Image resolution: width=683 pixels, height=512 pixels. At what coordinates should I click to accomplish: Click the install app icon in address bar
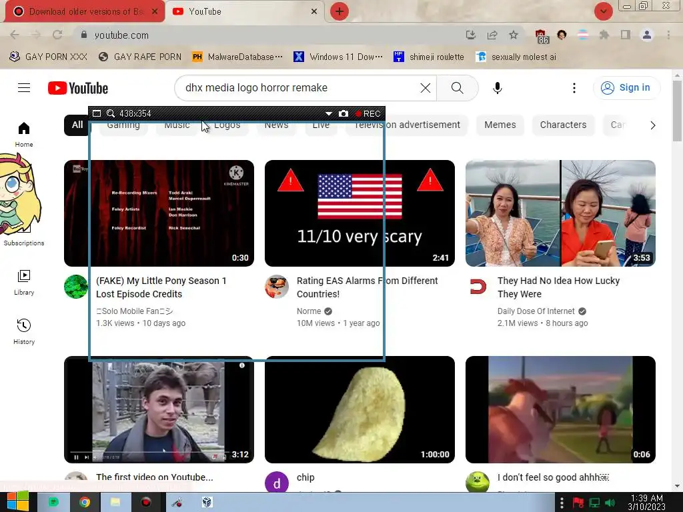470,35
